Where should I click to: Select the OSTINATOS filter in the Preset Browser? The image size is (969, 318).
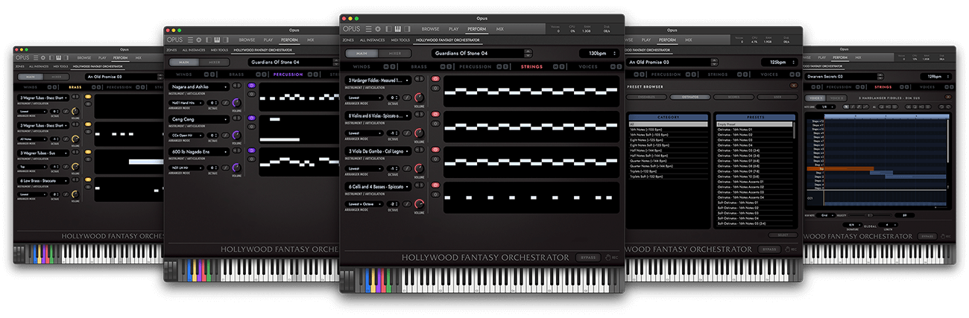click(689, 97)
